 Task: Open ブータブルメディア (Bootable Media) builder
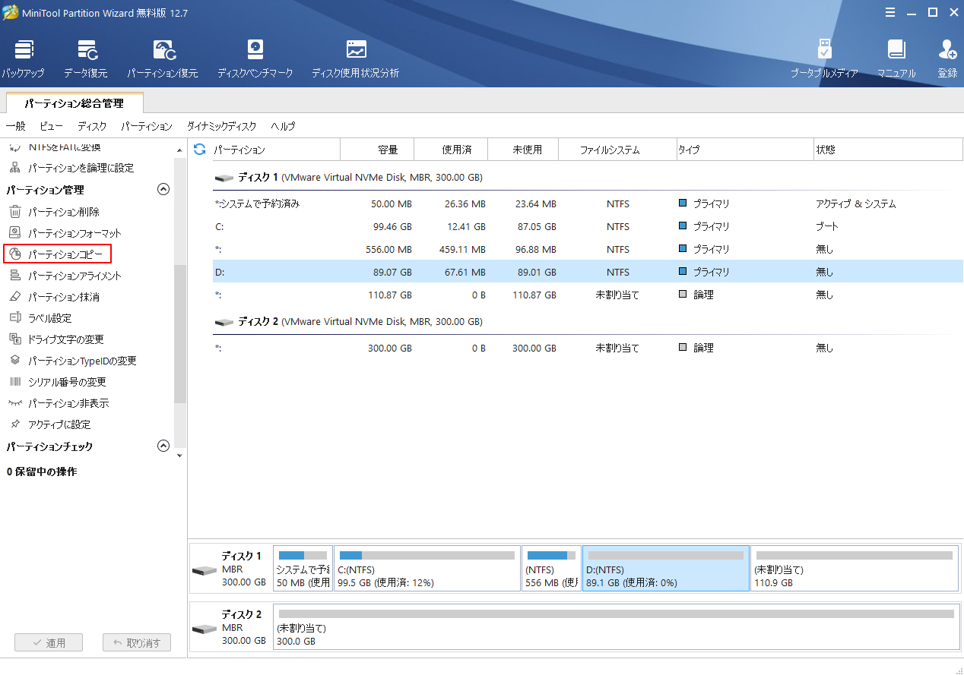pos(824,57)
